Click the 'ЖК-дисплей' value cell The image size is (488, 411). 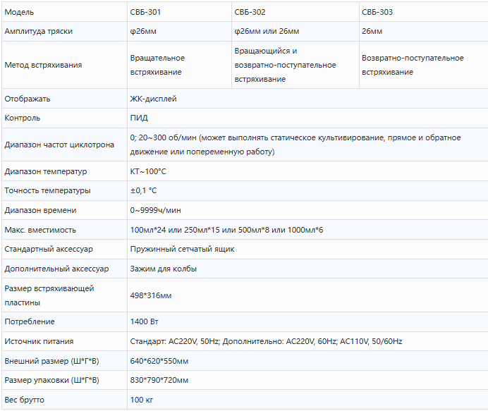(x=154, y=99)
